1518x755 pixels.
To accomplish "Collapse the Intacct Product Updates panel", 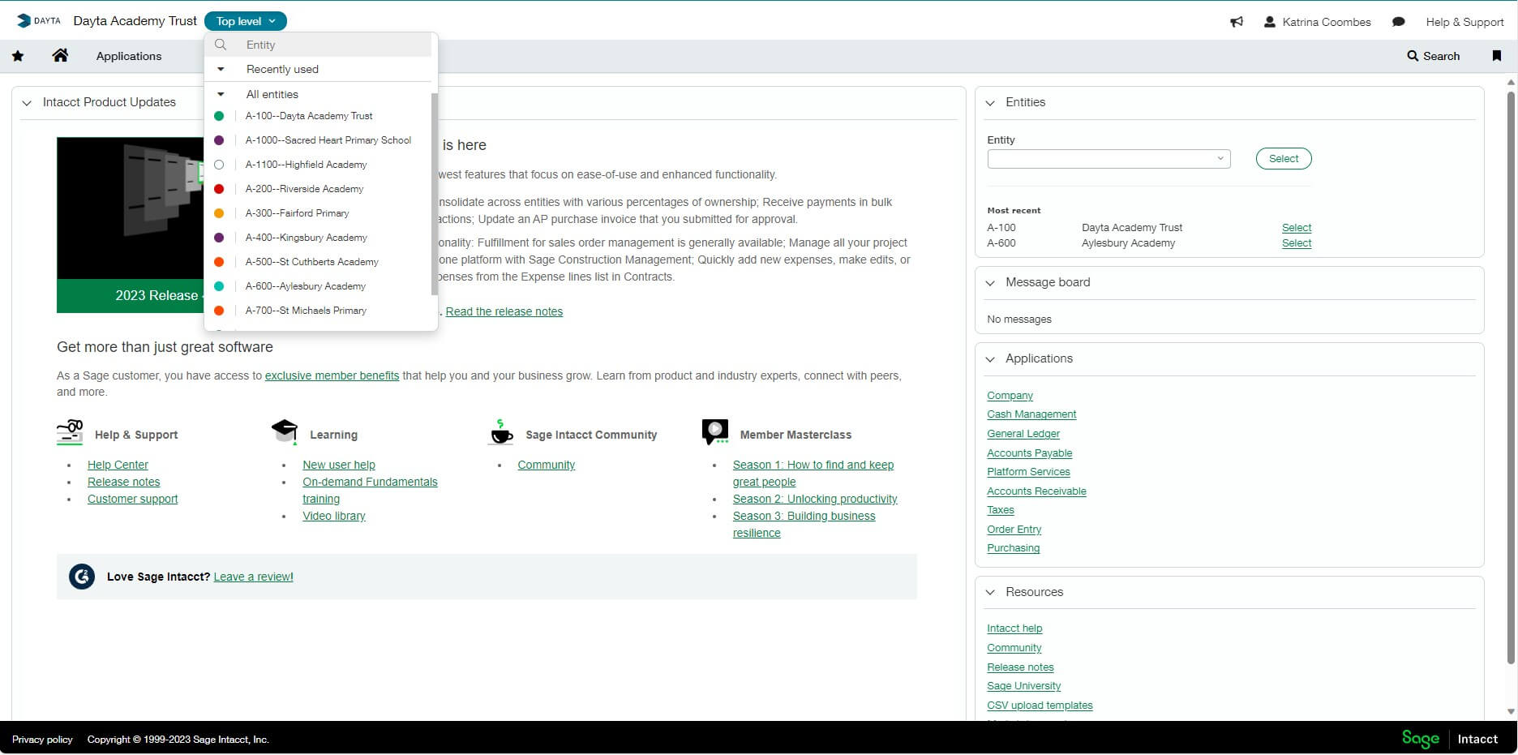I will [x=27, y=103].
